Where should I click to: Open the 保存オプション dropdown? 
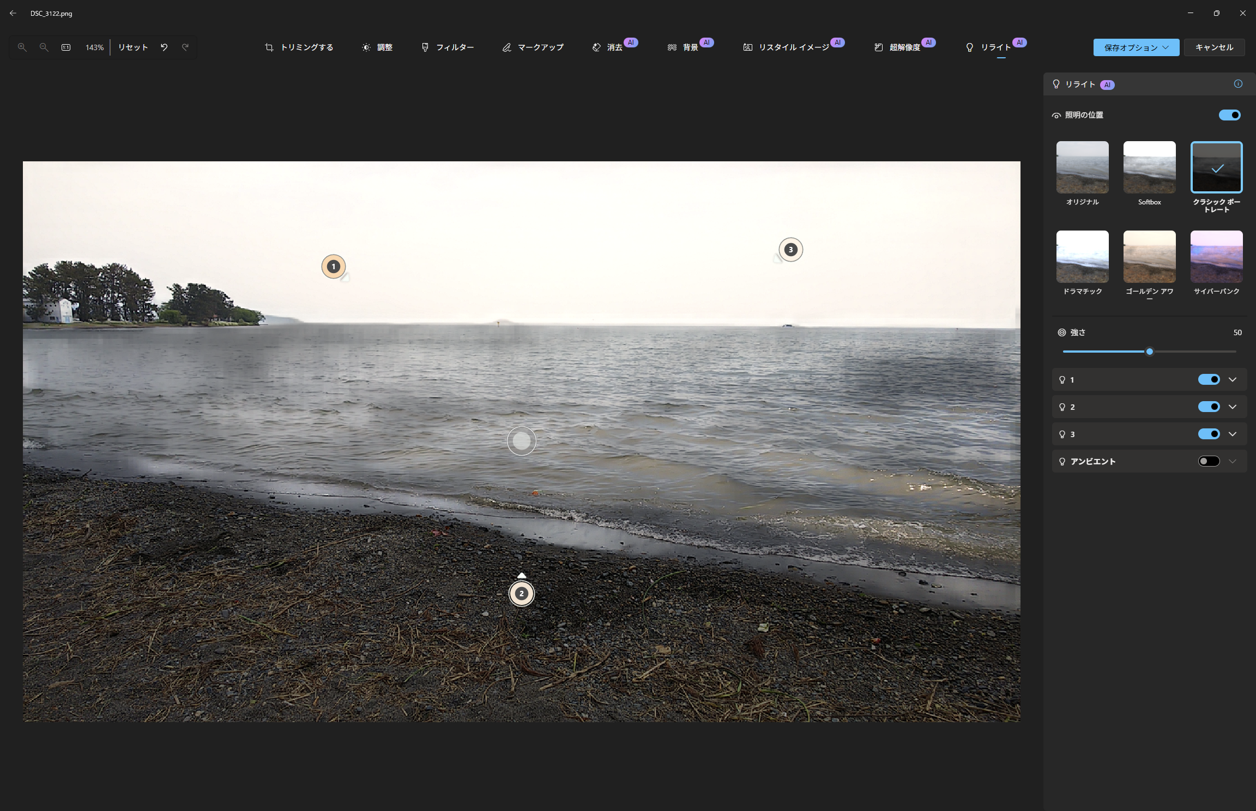pyautogui.click(x=1136, y=47)
